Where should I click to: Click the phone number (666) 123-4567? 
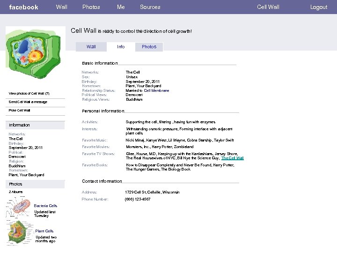point(138,199)
